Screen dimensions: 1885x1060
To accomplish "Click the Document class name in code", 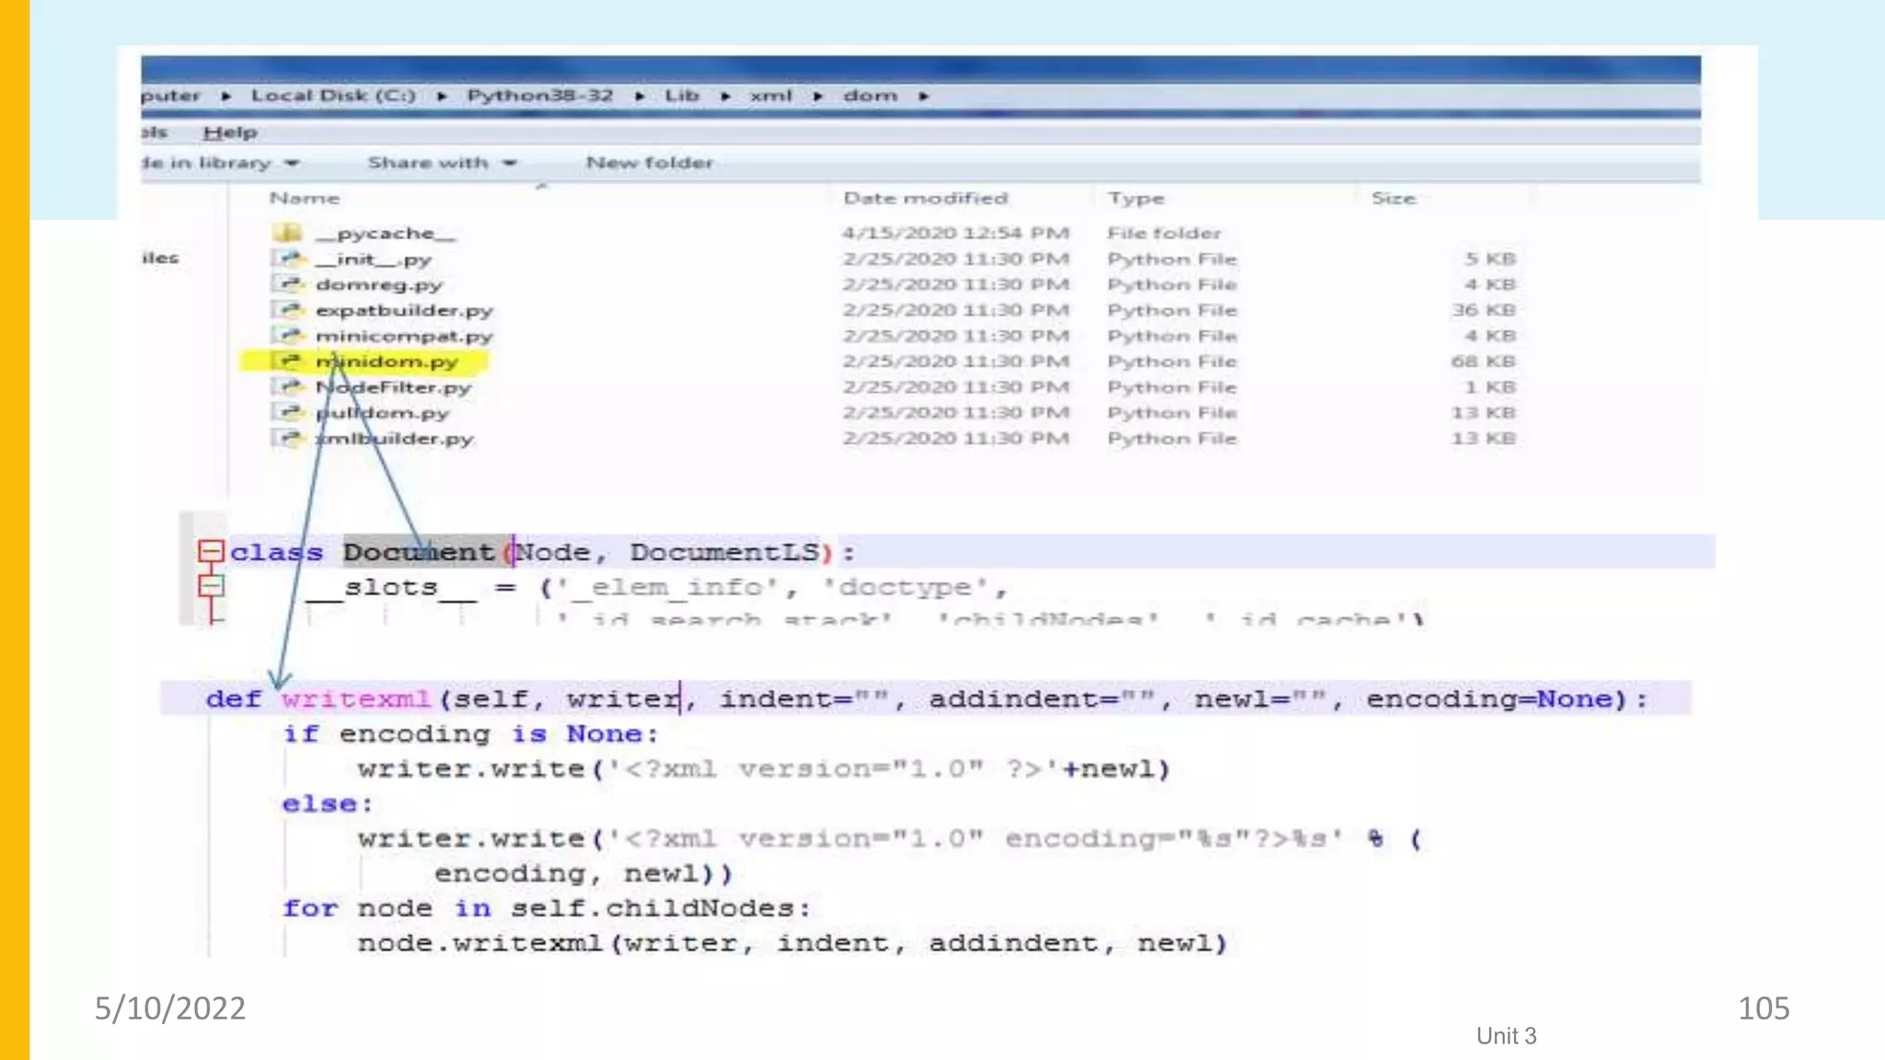I will (419, 552).
